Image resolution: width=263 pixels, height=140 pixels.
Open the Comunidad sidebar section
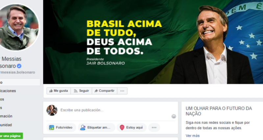tap(6, 125)
